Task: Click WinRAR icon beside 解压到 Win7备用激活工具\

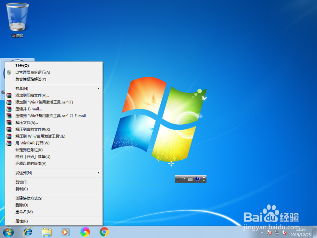Action: click(x=9, y=136)
